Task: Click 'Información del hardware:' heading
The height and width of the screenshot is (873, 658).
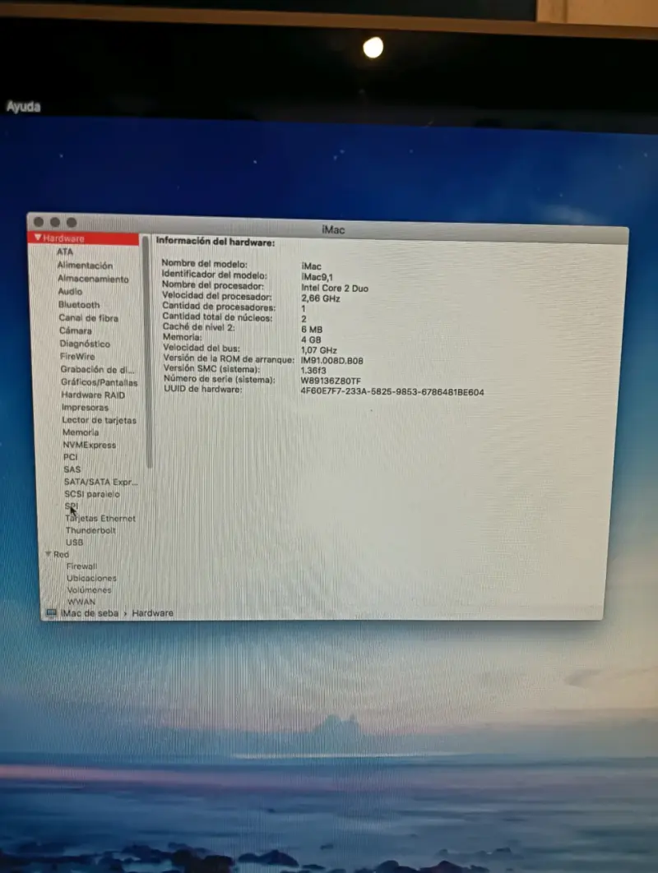Action: (215, 242)
